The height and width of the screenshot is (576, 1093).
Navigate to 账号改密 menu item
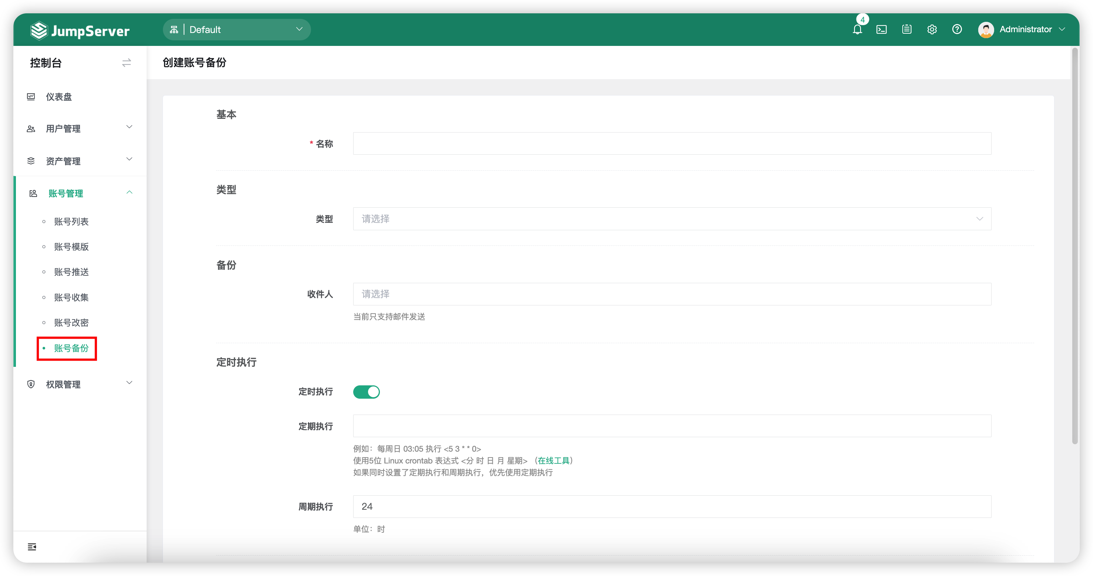(x=71, y=322)
